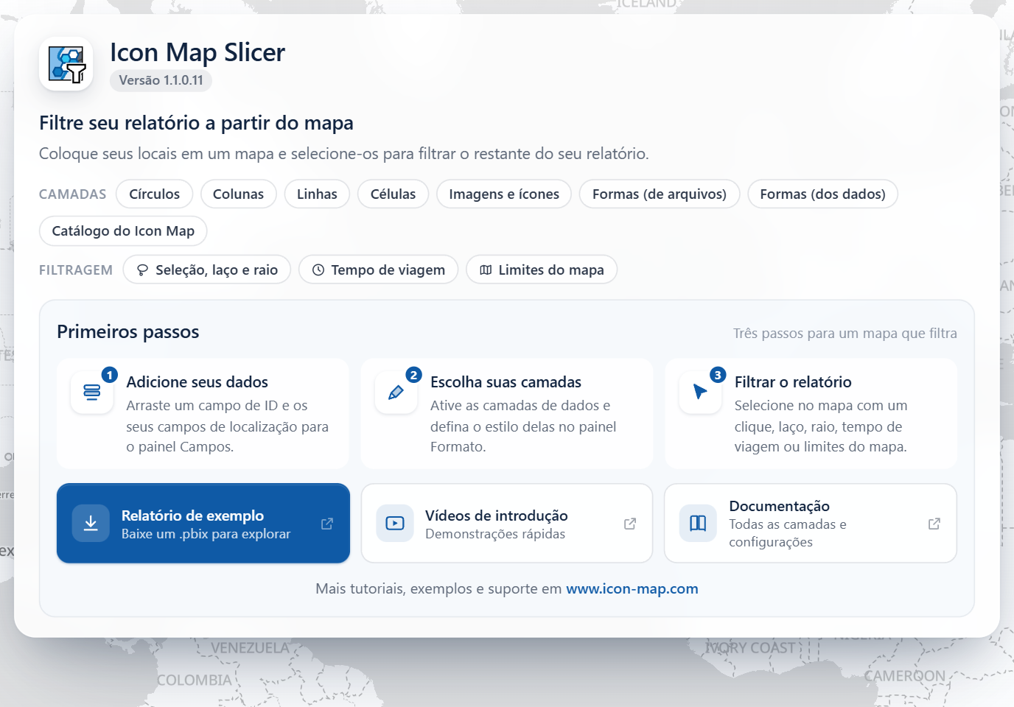
Task: Choose the Células layer chip
Action: pos(393,194)
